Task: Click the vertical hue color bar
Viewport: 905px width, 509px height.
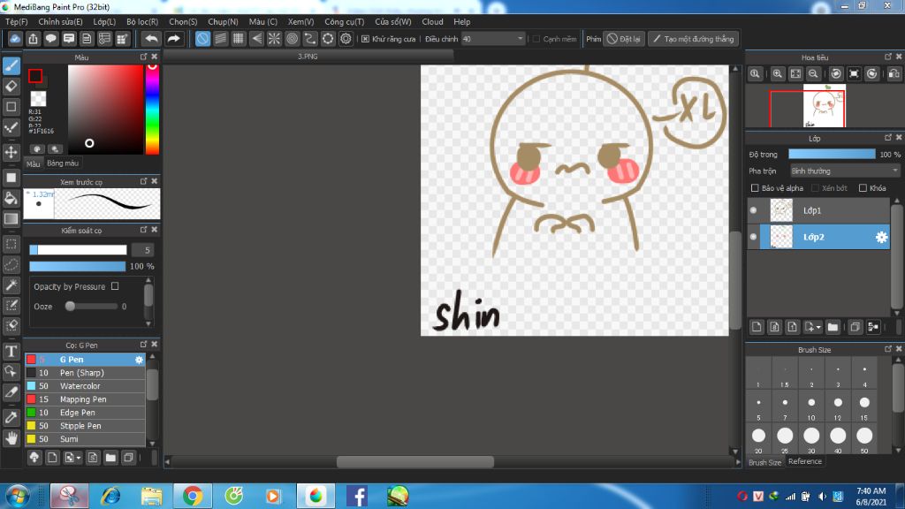Action: 152,109
